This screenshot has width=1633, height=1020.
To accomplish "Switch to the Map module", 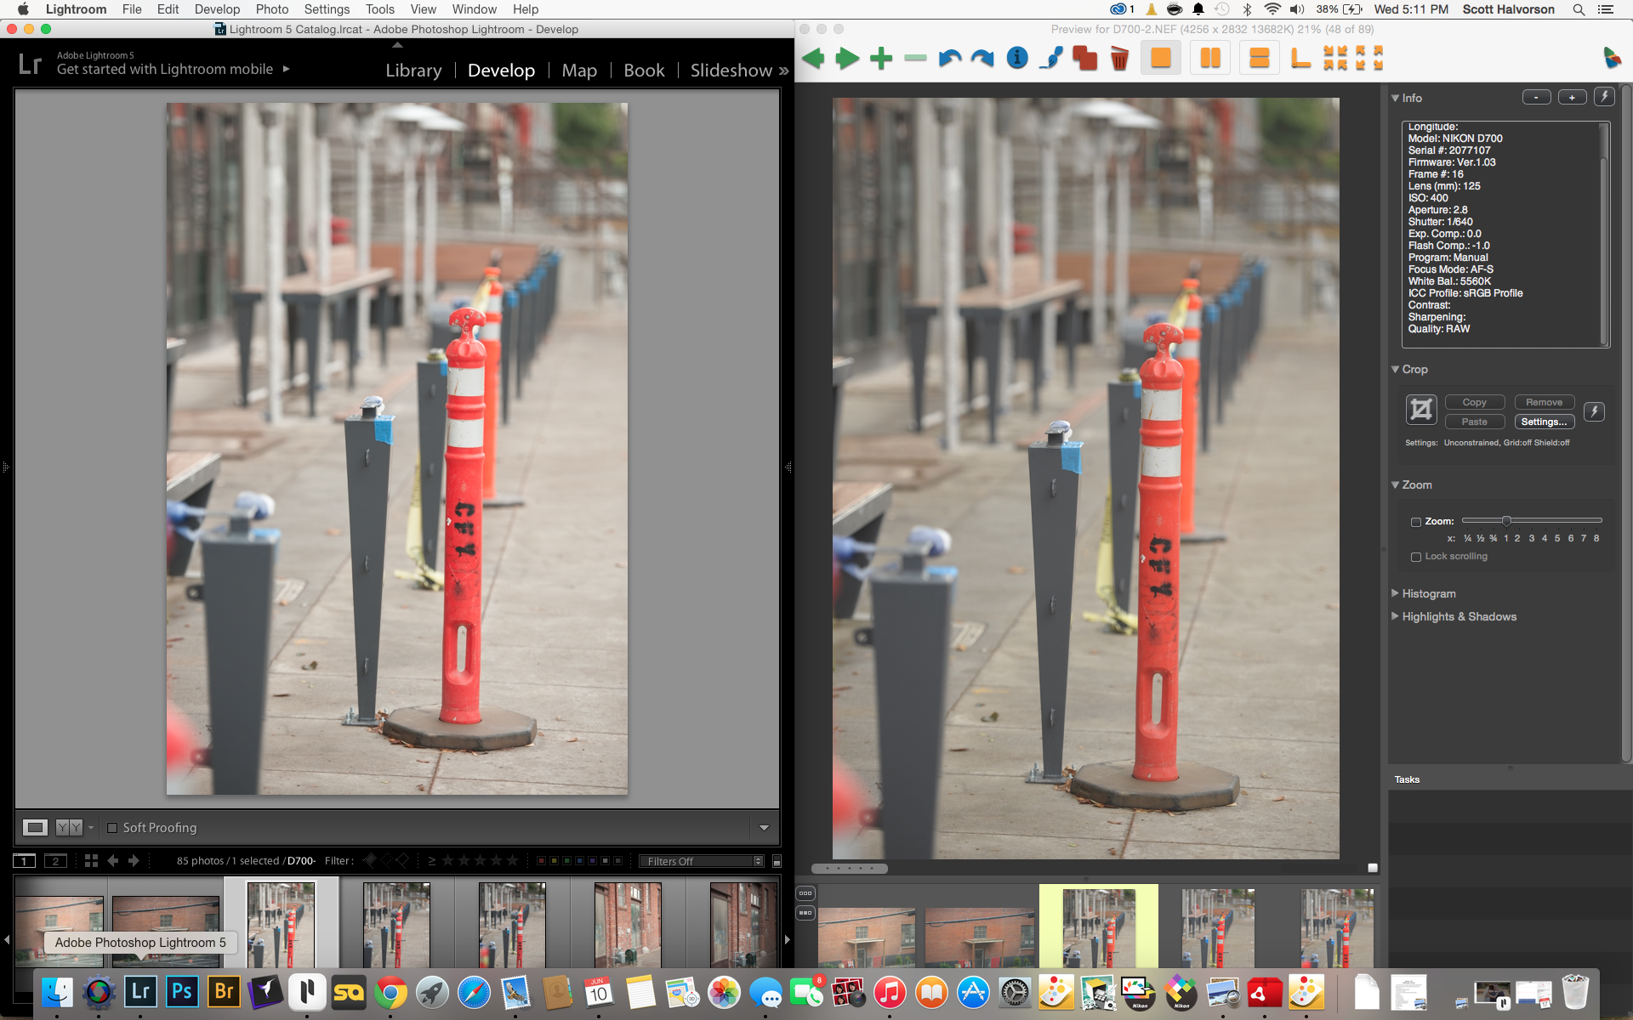I will tap(579, 71).
